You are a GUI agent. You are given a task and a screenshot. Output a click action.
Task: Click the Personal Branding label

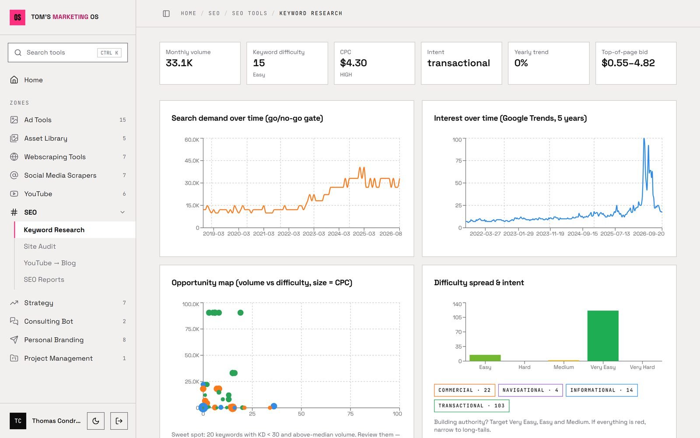click(54, 339)
